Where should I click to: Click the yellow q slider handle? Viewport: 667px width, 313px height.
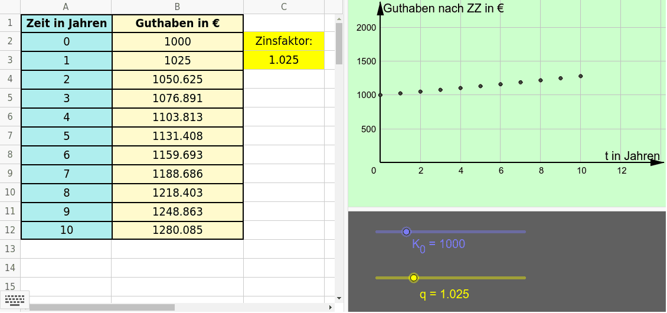click(x=413, y=278)
